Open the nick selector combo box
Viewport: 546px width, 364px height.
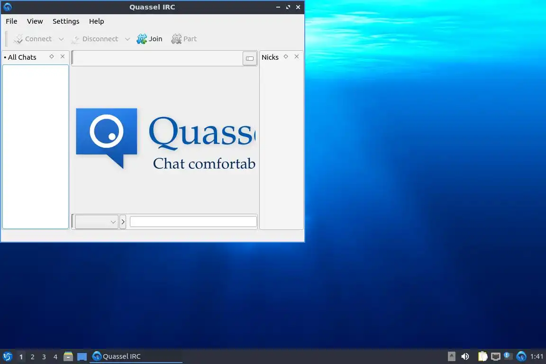[97, 222]
